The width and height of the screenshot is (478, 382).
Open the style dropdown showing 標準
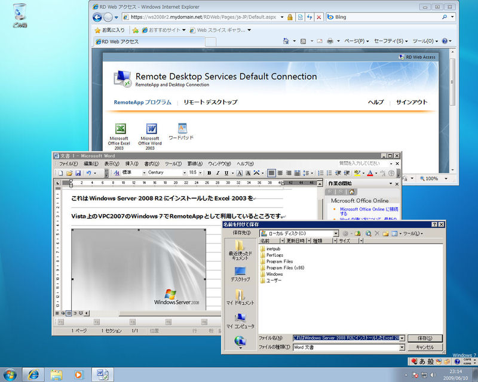click(x=144, y=172)
